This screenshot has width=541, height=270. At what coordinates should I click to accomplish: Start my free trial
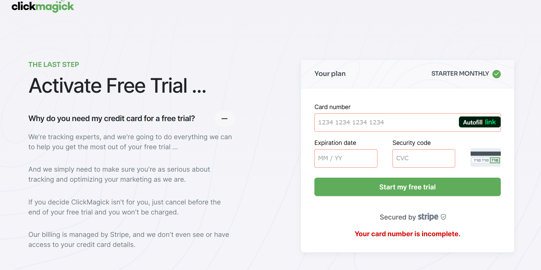coord(408,187)
